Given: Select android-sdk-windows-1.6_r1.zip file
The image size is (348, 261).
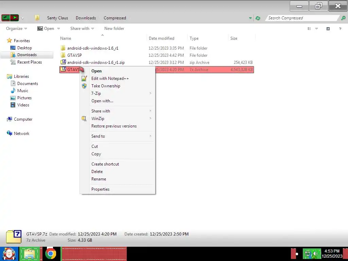Looking at the screenshot, I should point(157,63).
